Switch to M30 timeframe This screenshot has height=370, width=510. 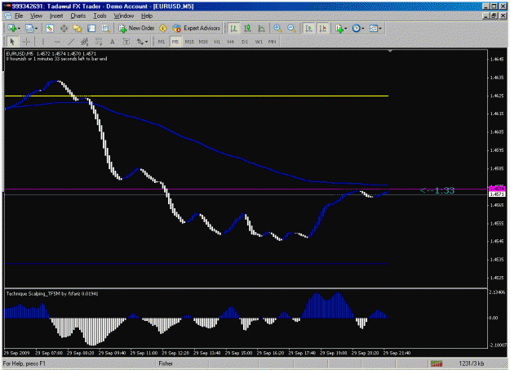(203, 42)
